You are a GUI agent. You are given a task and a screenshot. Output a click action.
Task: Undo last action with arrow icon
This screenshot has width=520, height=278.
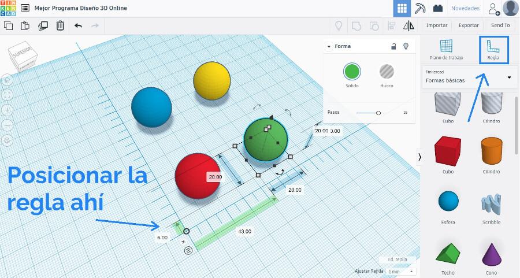point(78,25)
